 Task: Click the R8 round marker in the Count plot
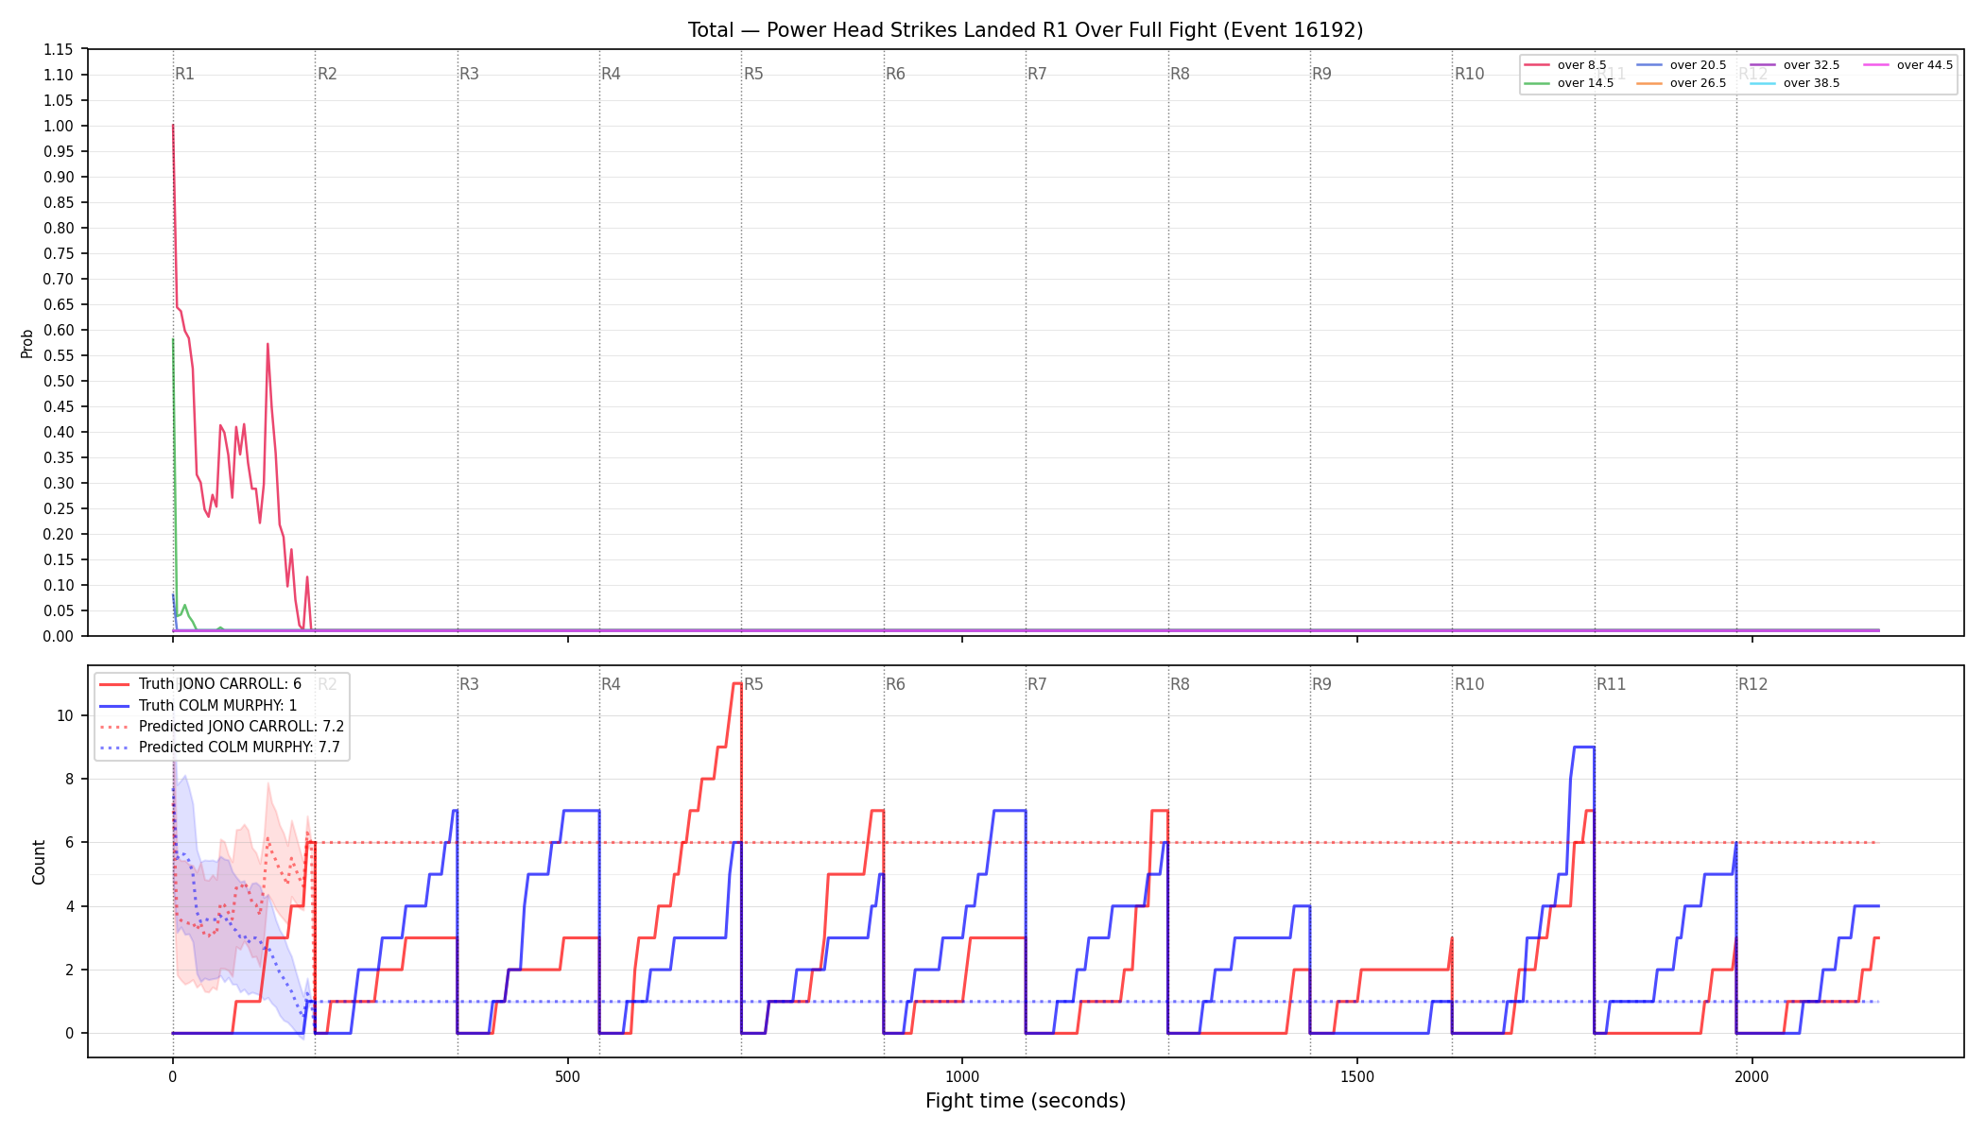point(1180,684)
